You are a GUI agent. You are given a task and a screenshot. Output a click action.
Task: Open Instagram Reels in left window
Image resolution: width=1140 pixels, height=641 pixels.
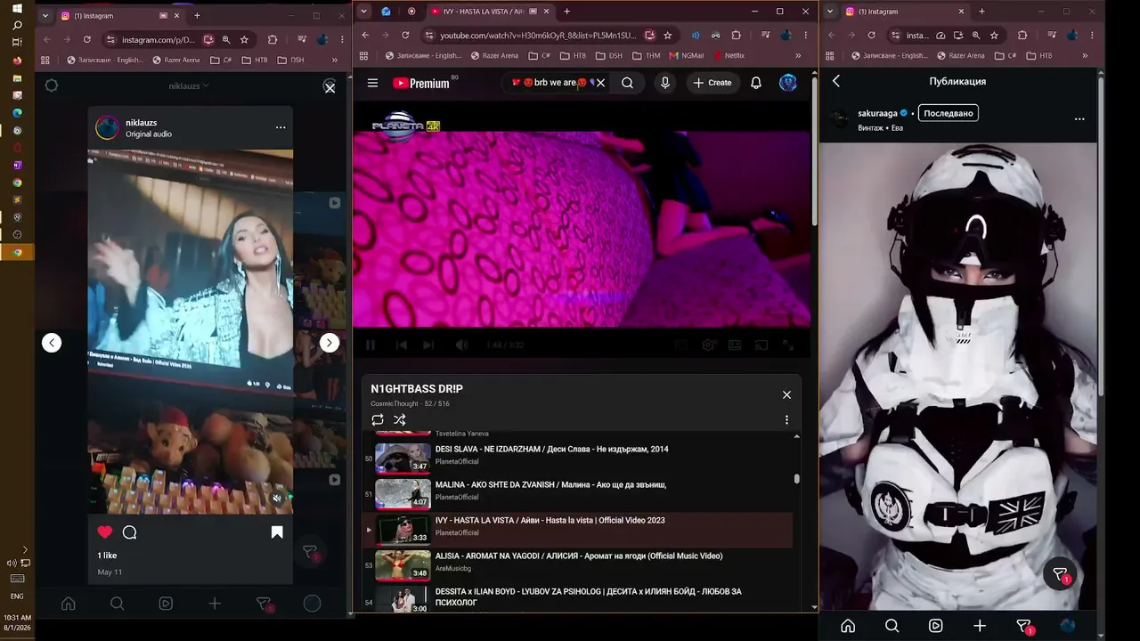166,604
